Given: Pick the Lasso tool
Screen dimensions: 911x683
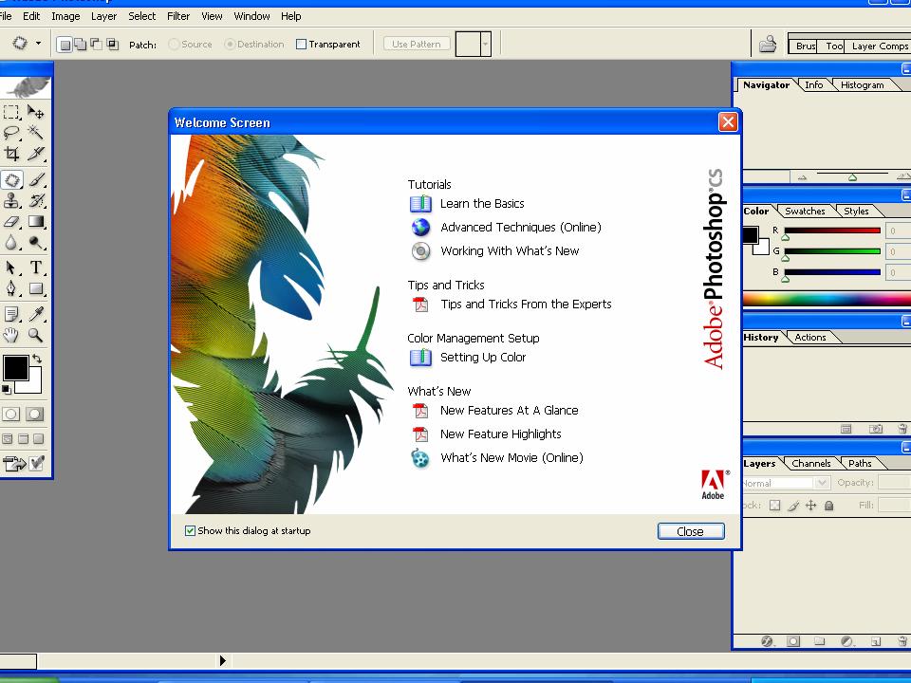Looking at the screenshot, I should pos(11,133).
